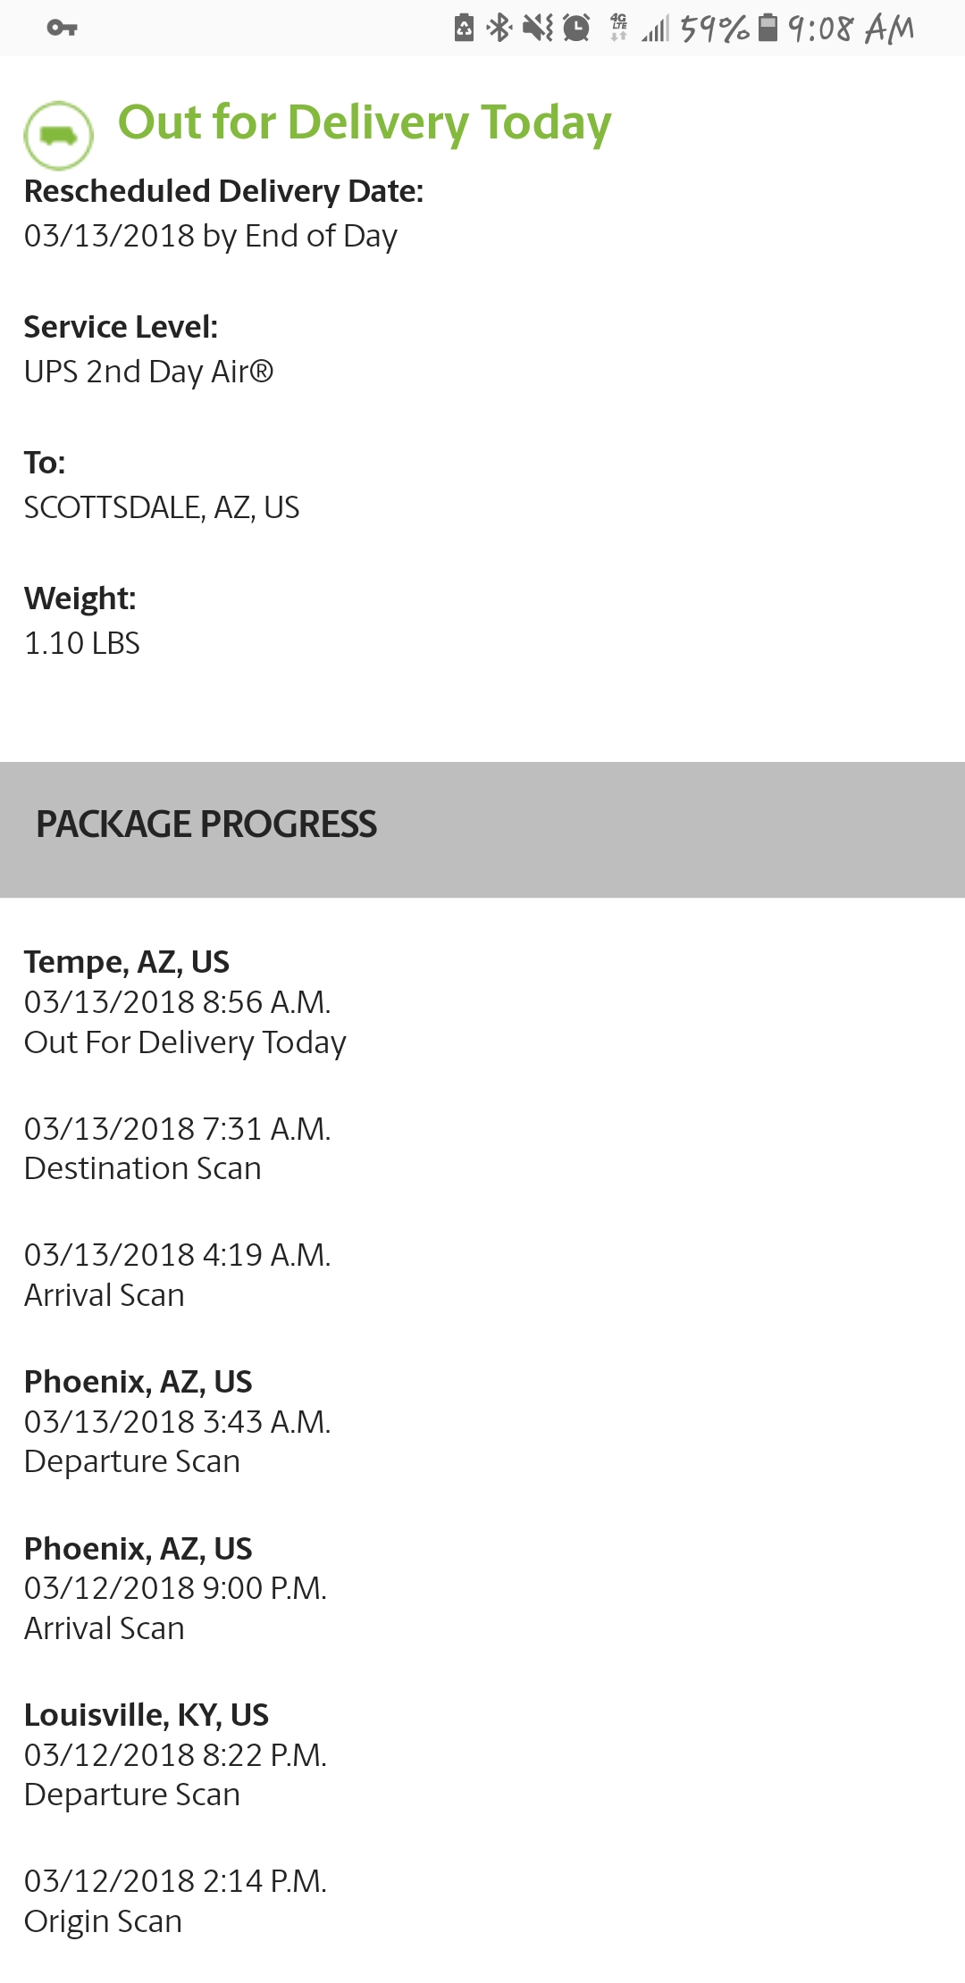Tap the 9:08 AM clock
This screenshot has height=1983, width=965.
coord(851,29)
